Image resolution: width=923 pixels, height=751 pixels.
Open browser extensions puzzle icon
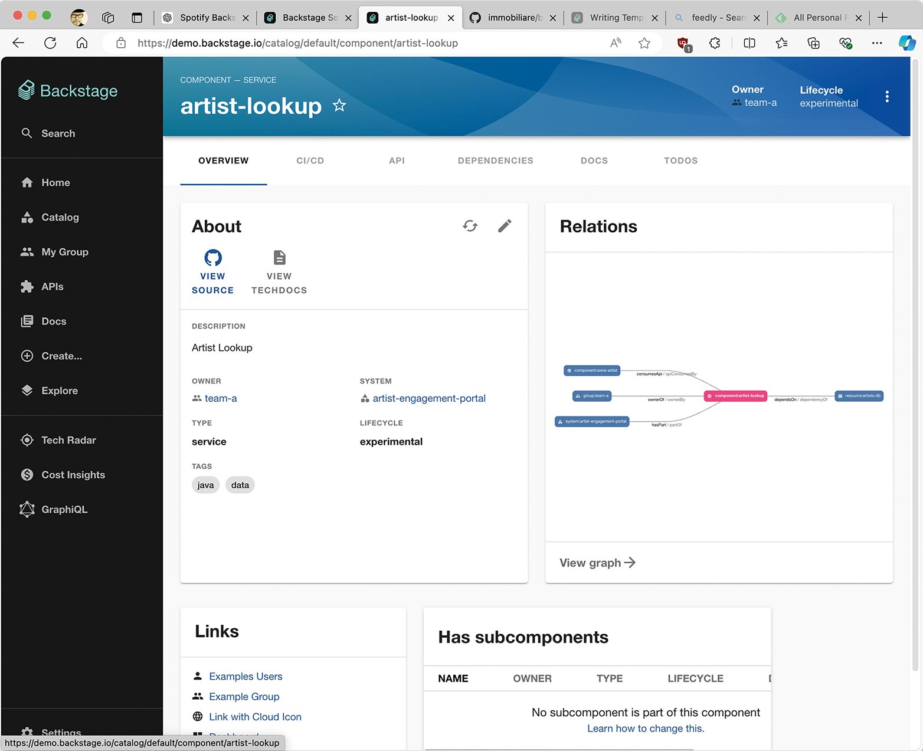click(x=715, y=42)
